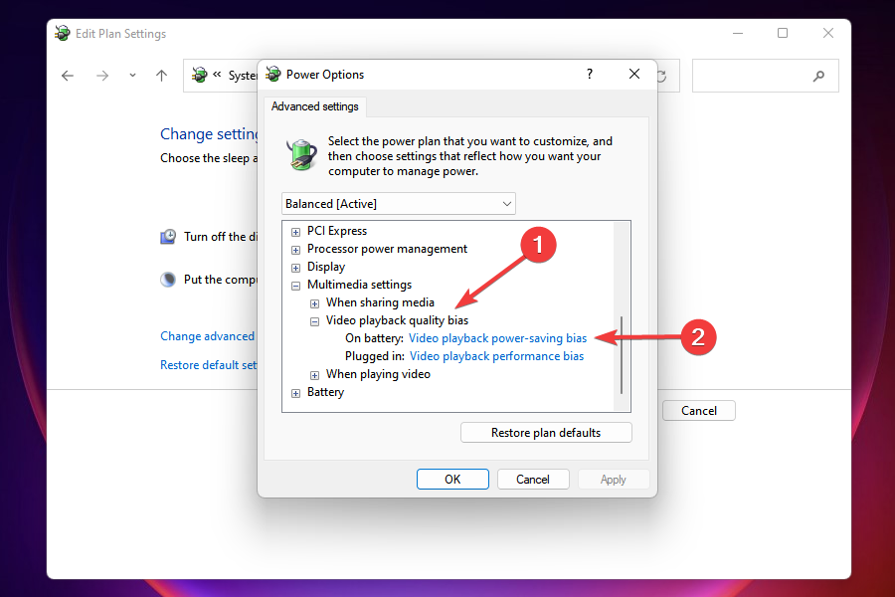Screen dimensions: 895x597
Task: Collapse Video playback quality bias node
Action: click(314, 321)
